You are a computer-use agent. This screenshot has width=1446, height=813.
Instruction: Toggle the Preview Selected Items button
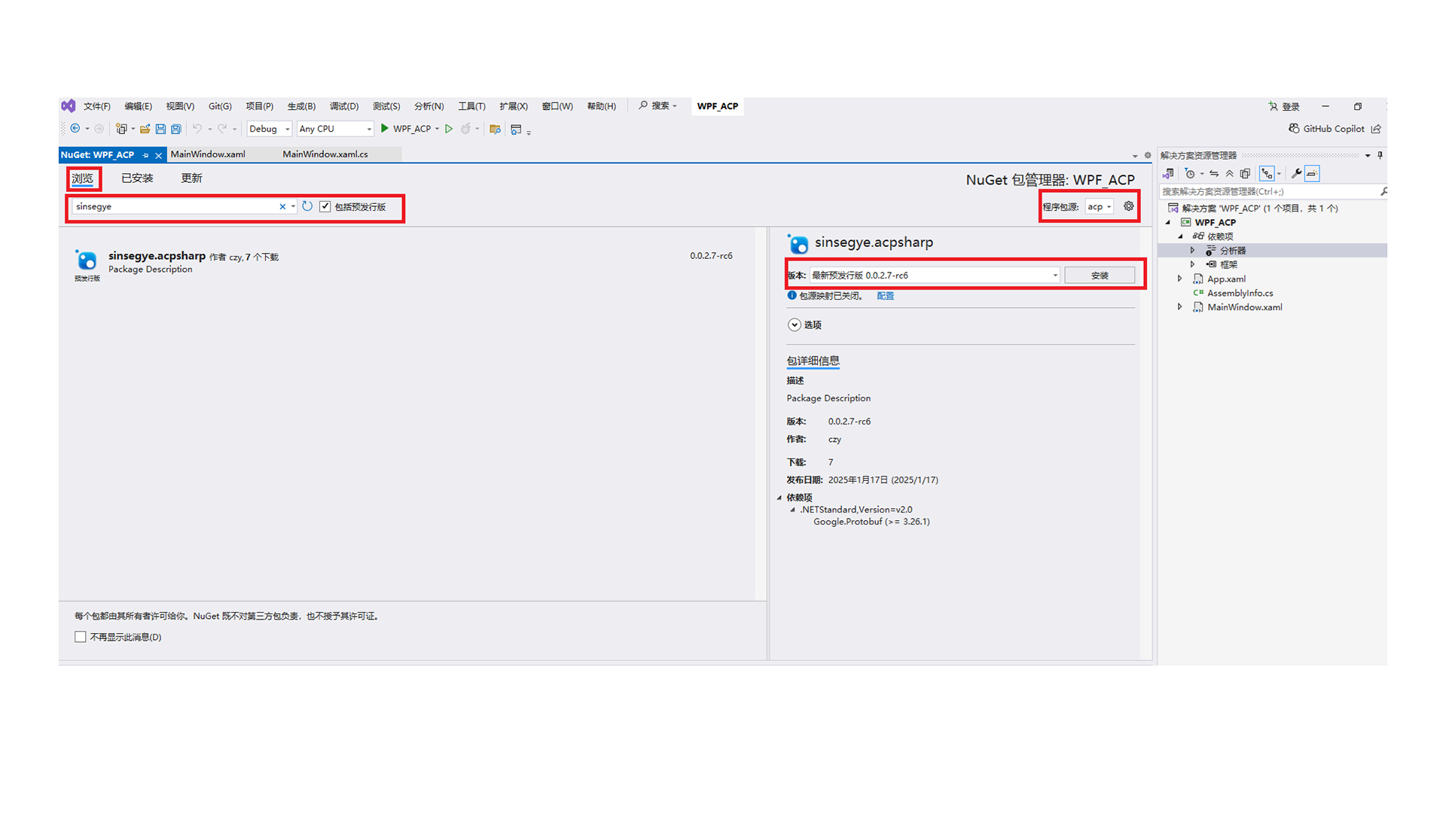point(1312,174)
